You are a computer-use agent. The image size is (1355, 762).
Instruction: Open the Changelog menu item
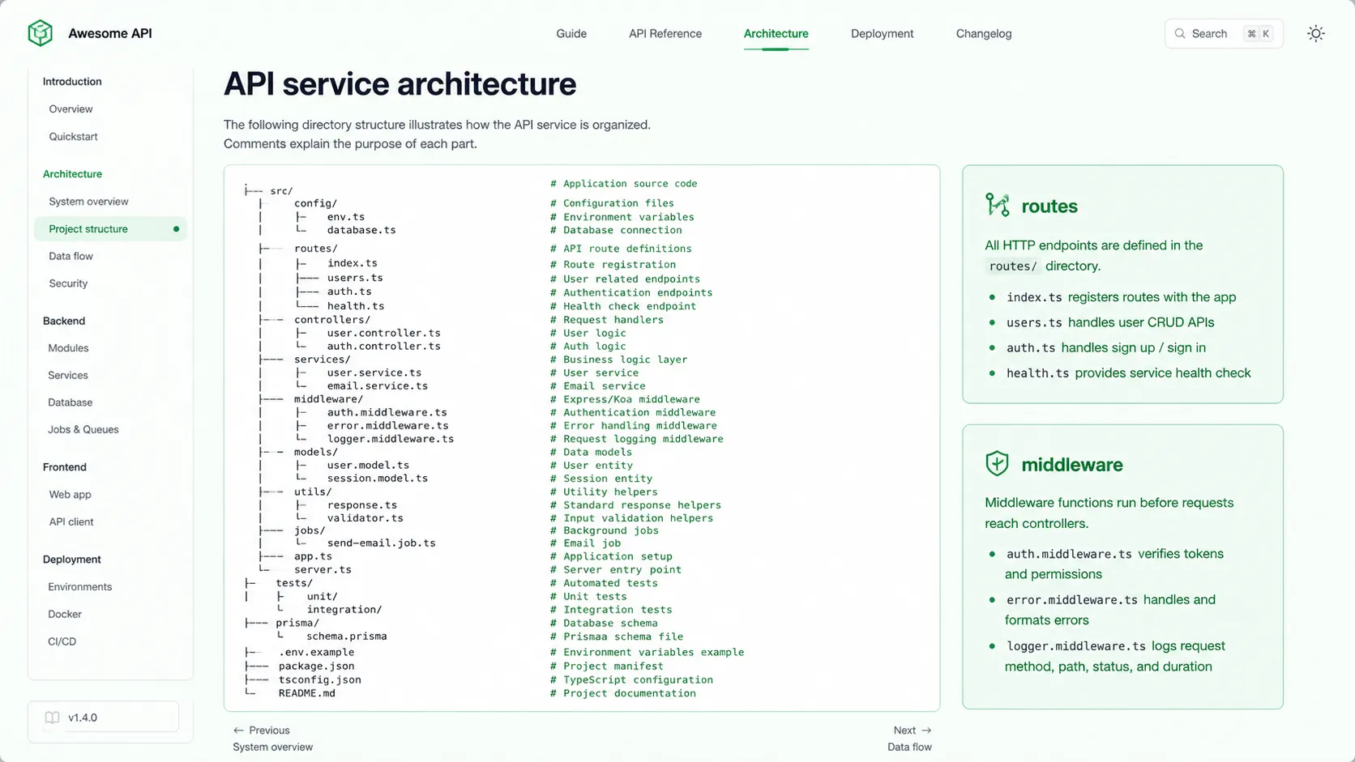click(983, 33)
